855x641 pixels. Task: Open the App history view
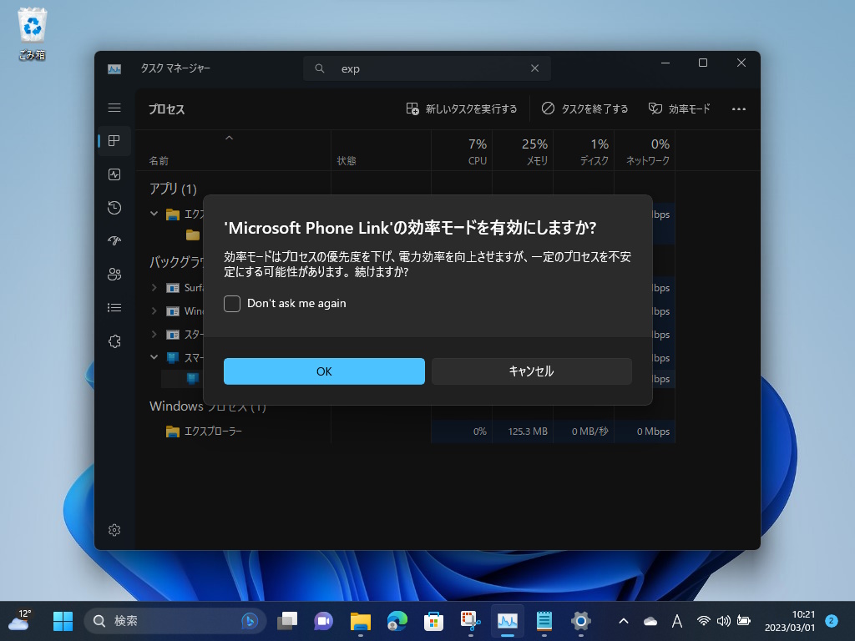[114, 208]
